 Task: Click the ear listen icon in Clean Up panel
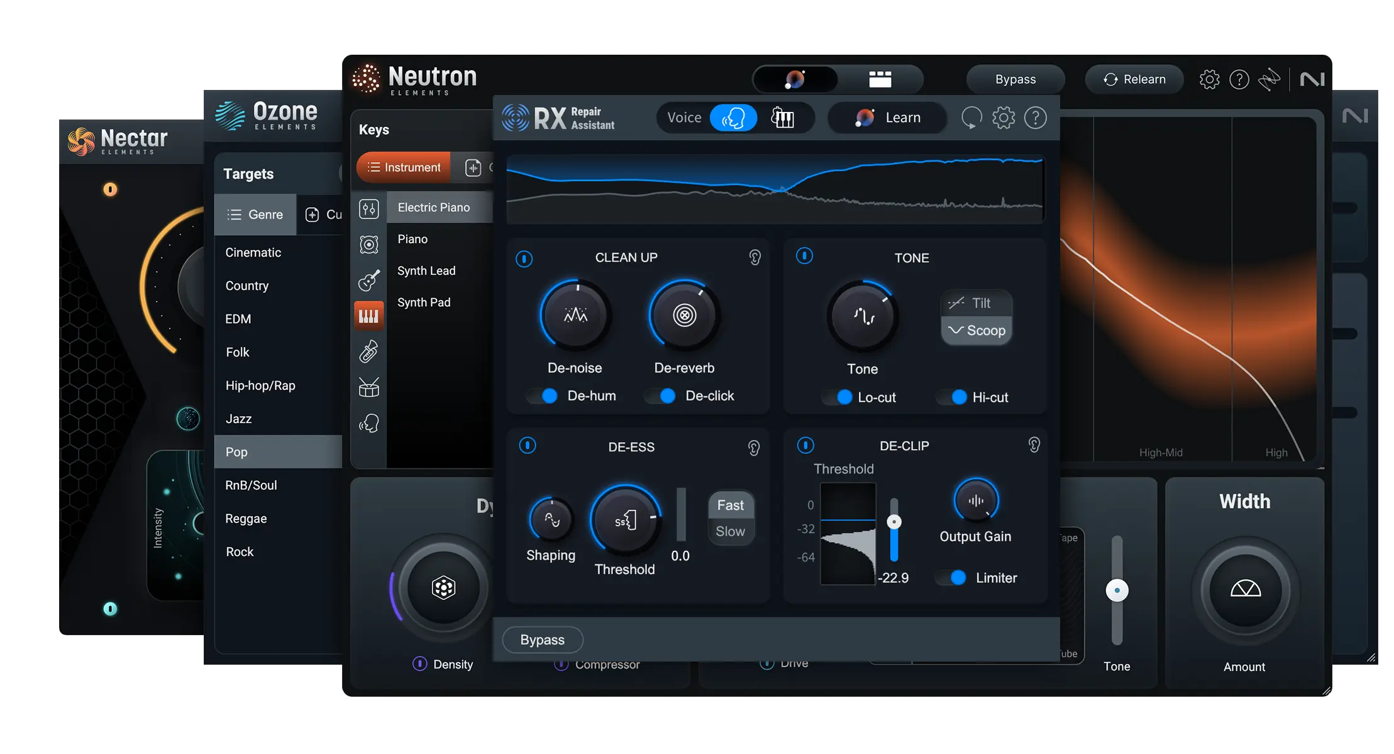point(755,257)
